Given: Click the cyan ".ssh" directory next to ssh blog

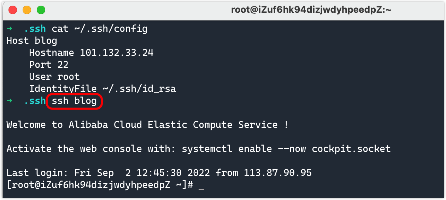Looking at the screenshot, I should click(35, 101).
